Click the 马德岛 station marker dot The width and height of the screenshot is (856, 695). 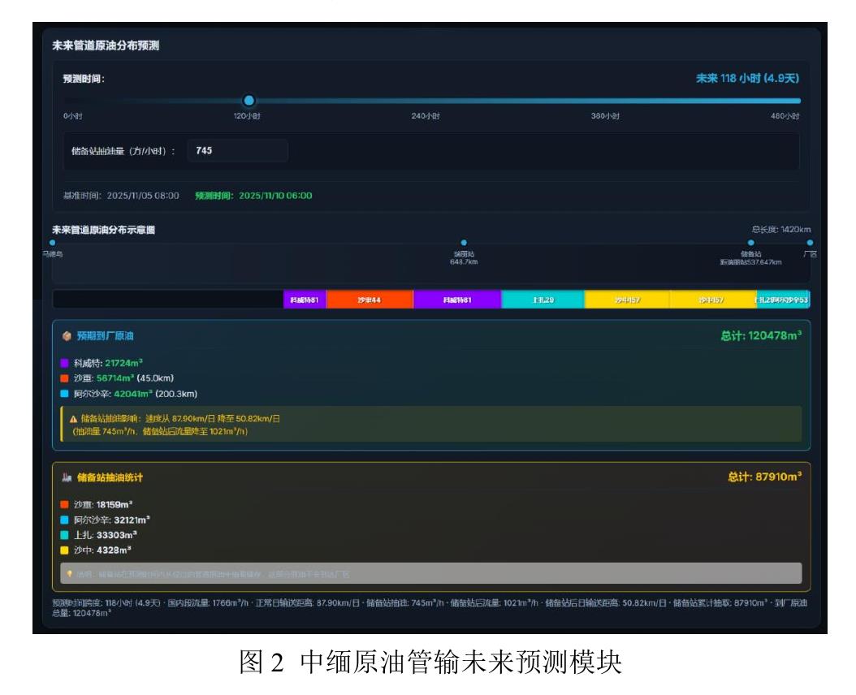pyautogui.click(x=53, y=243)
